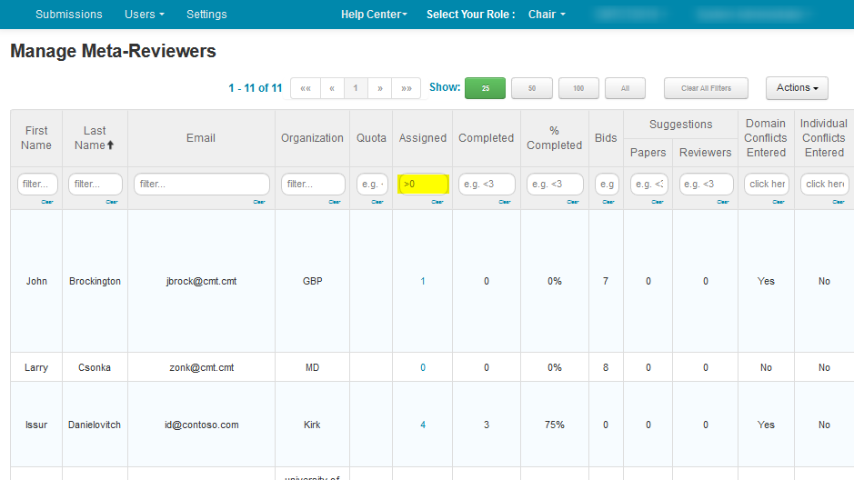The image size is (854, 480).
Task: Sort by Suggestions Papers column
Action: 648,153
